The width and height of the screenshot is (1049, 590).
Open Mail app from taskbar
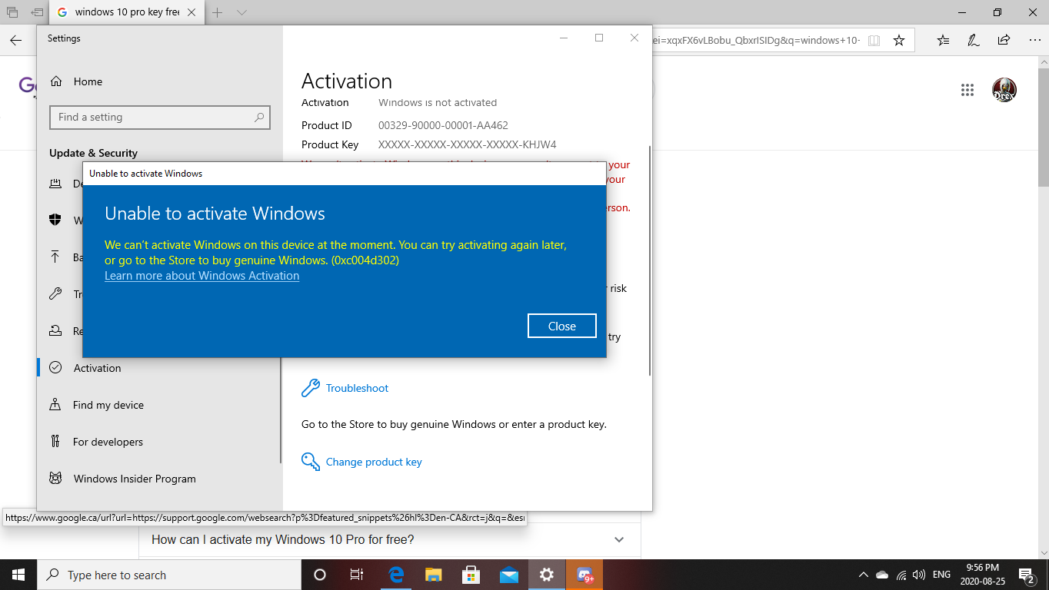509,575
